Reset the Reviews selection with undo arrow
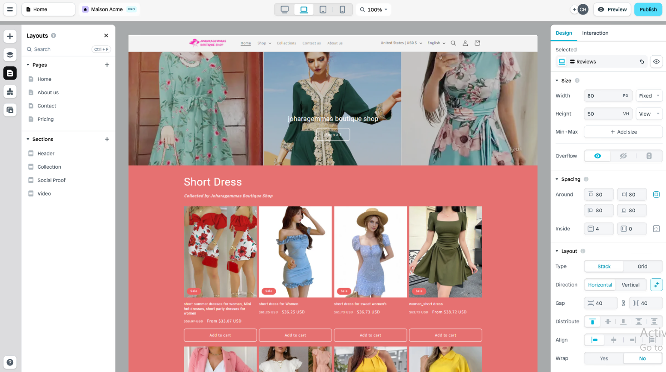The image size is (666, 372). click(642, 62)
